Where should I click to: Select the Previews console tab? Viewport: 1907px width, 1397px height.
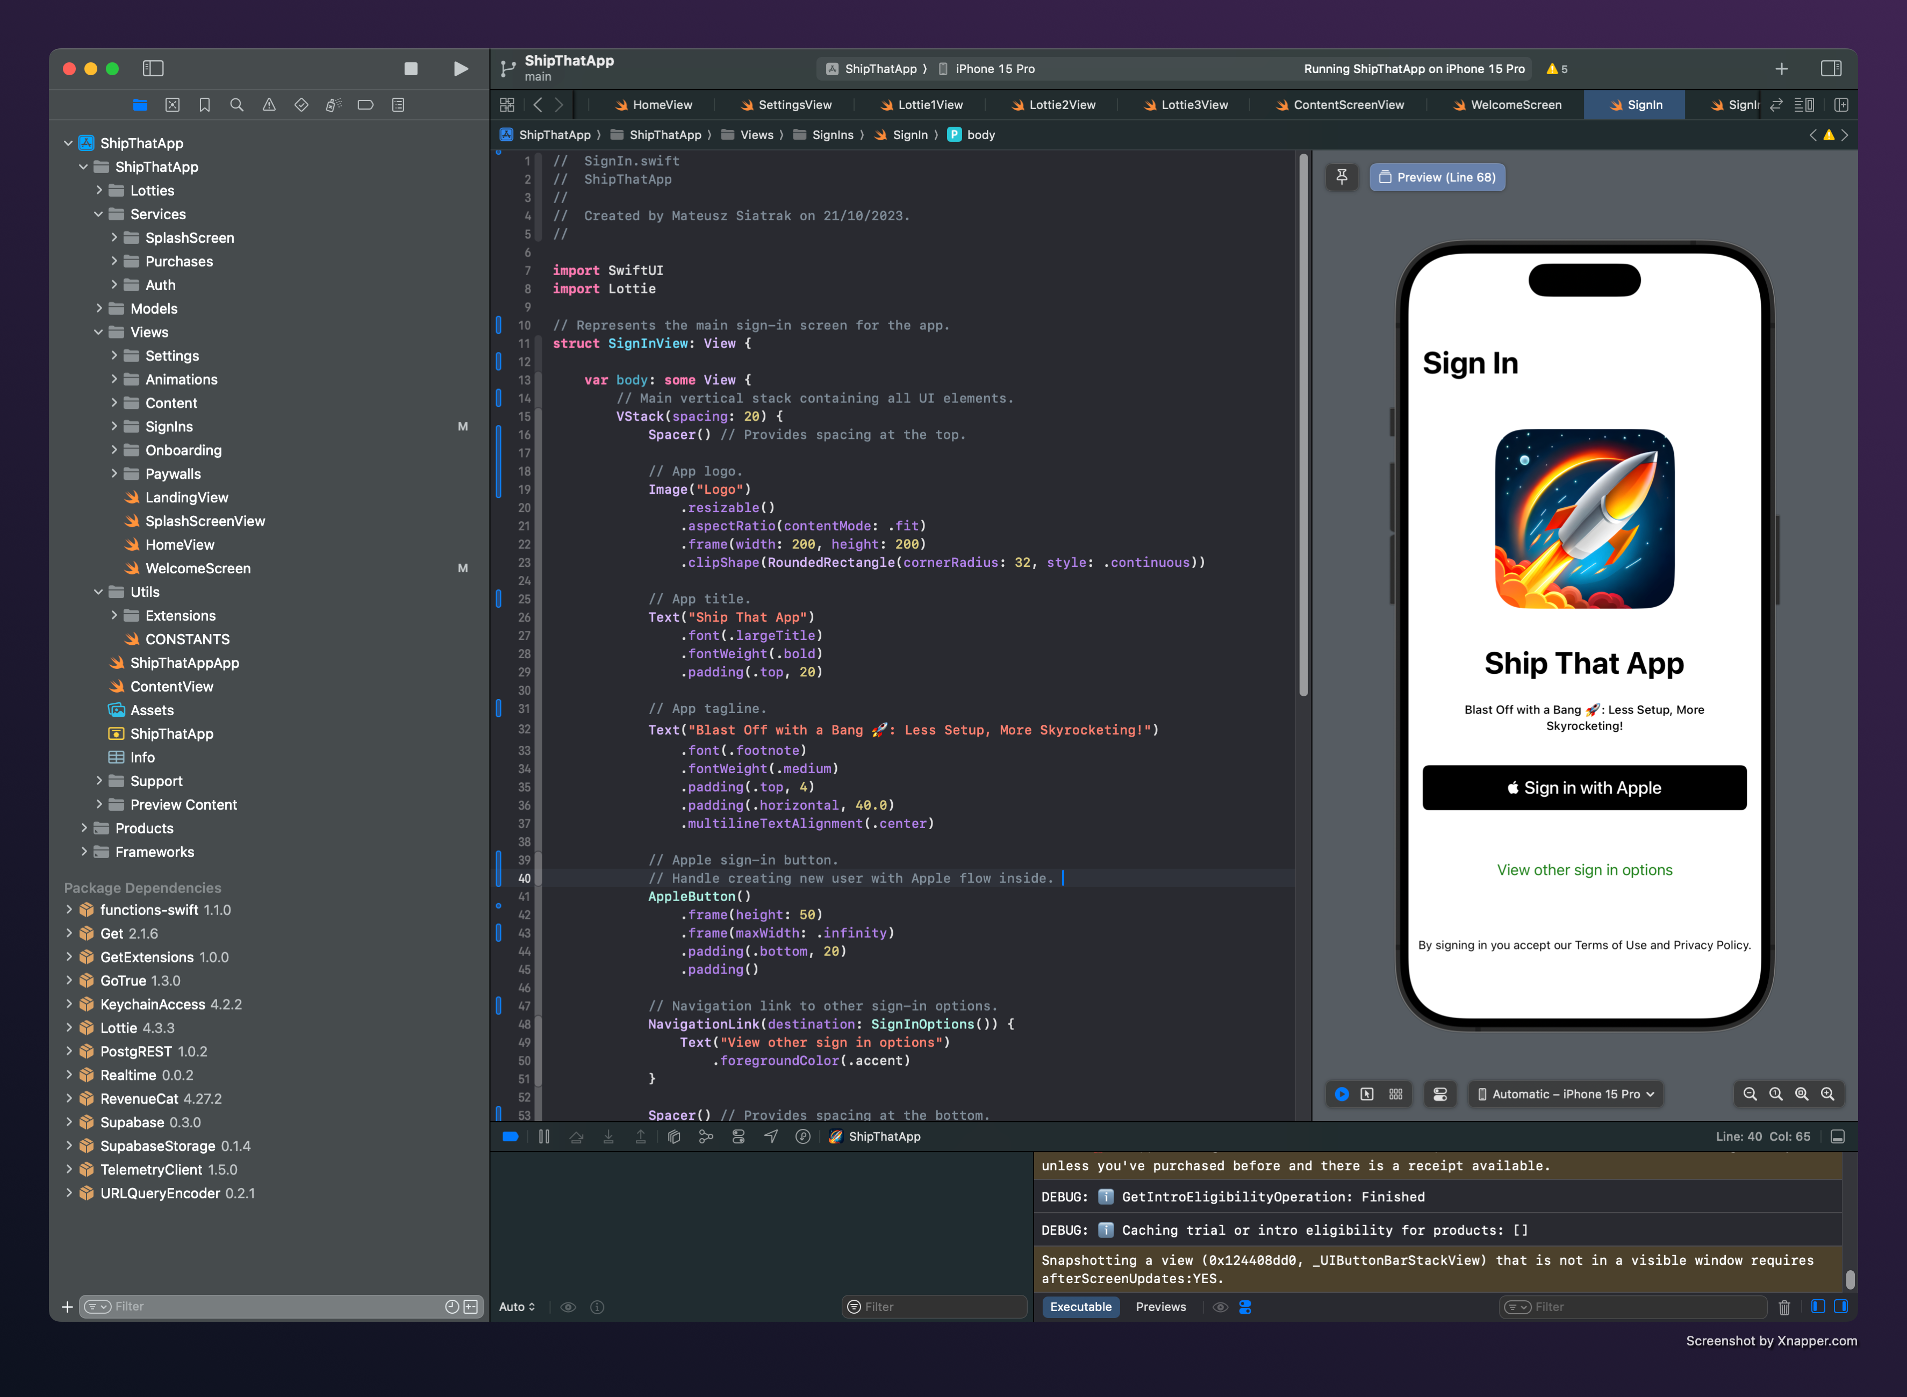pyautogui.click(x=1160, y=1307)
